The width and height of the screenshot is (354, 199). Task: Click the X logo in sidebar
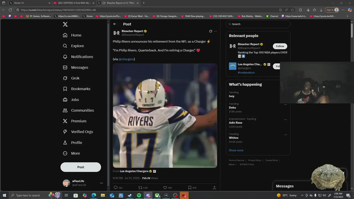(x=65, y=24)
